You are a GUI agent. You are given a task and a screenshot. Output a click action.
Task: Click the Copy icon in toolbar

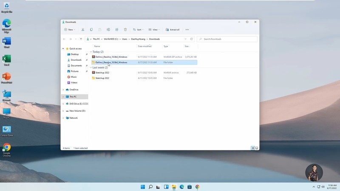[x=91, y=30]
